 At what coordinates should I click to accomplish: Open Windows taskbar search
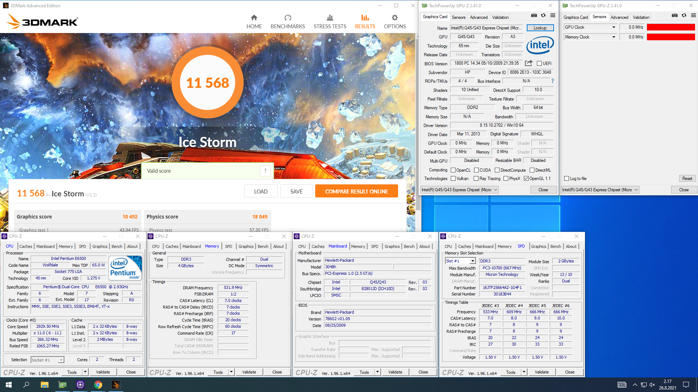26,385
